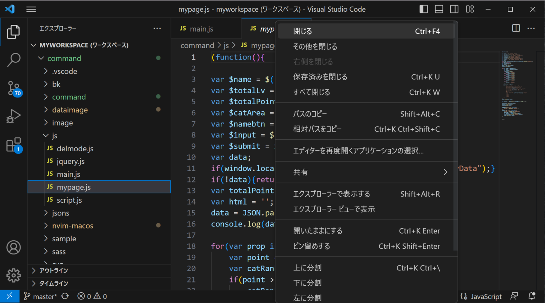Click the Accounts icon in the Activity Bar

click(13, 247)
